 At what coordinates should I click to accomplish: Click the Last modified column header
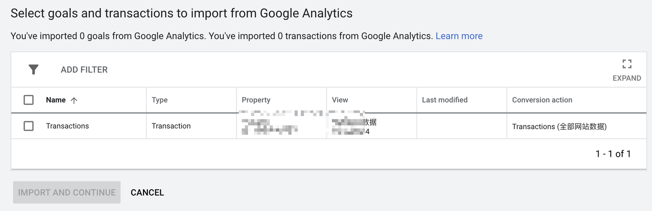[445, 100]
